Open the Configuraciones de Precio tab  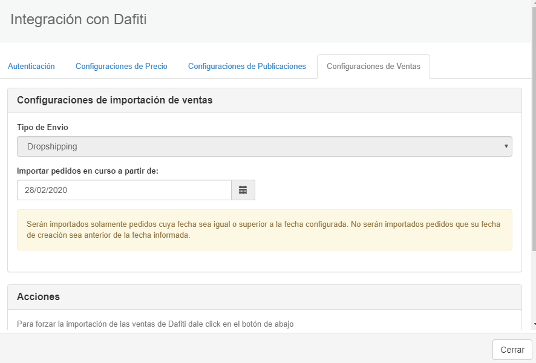click(122, 67)
